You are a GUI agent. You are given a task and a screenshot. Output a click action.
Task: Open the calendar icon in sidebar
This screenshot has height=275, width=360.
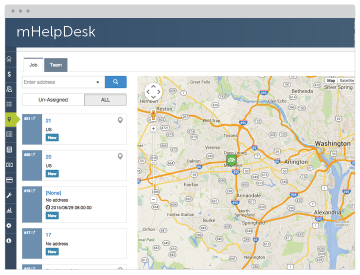(x=9, y=134)
